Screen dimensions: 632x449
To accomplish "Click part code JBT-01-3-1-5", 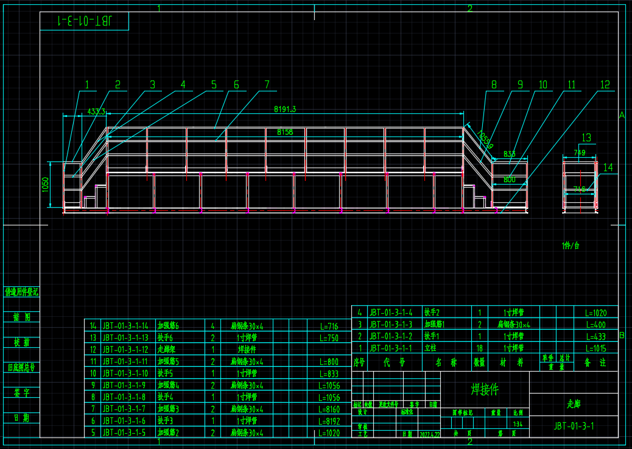I will (124, 433).
